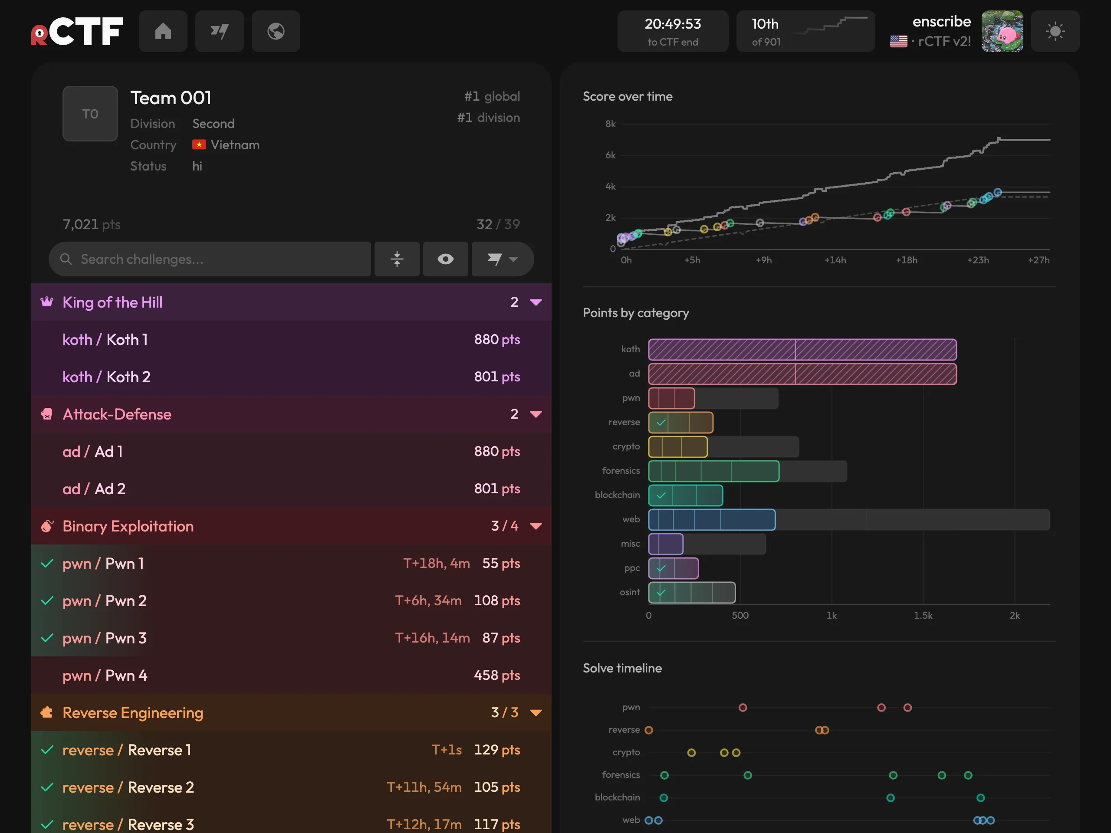Image resolution: width=1111 pixels, height=833 pixels.
Task: Click the checkmark in blockchain category bar
Action: coord(661,495)
